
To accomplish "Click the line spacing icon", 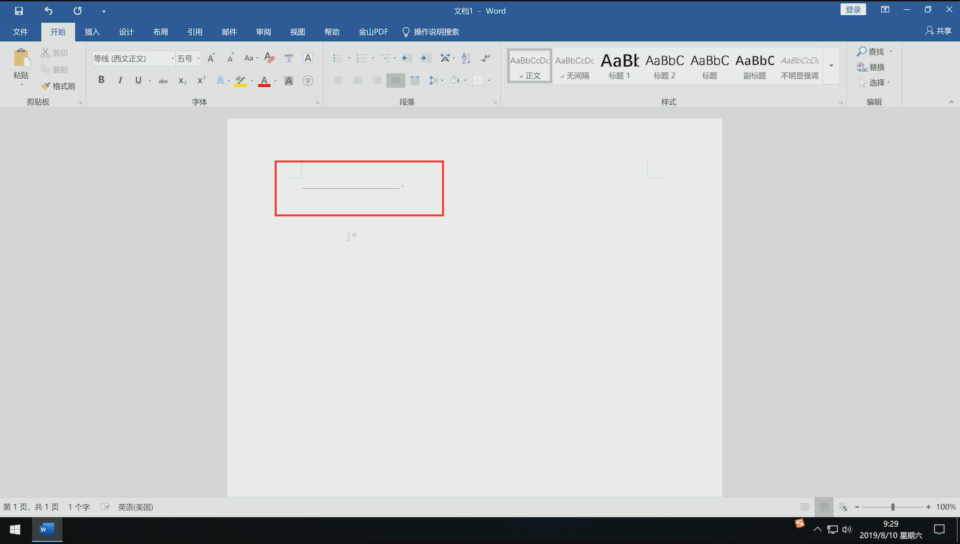I will (432, 81).
